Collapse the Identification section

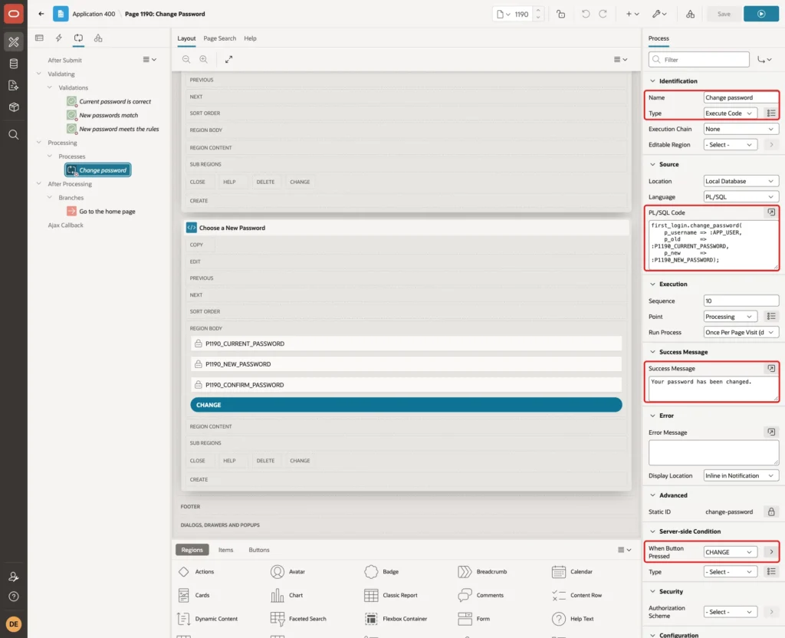[652, 81]
